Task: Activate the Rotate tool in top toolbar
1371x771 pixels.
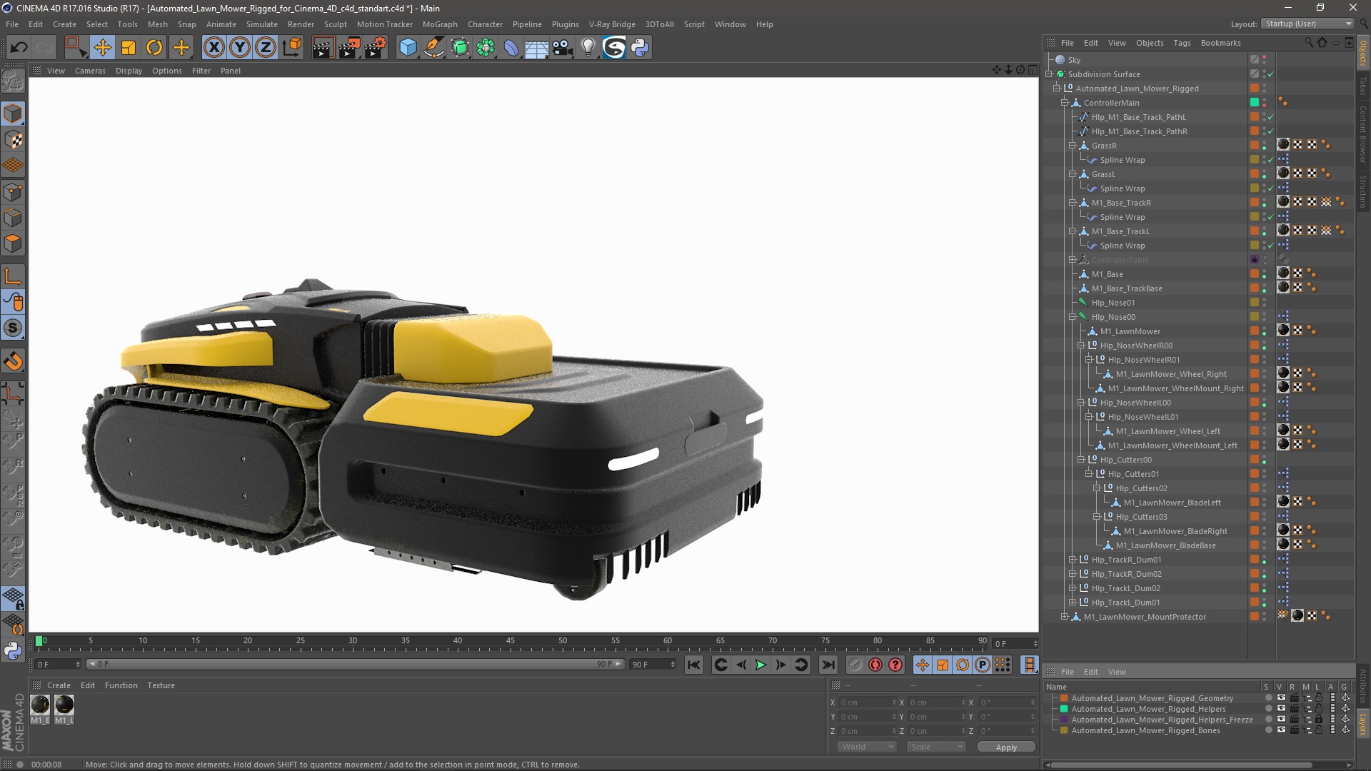Action: tap(154, 48)
